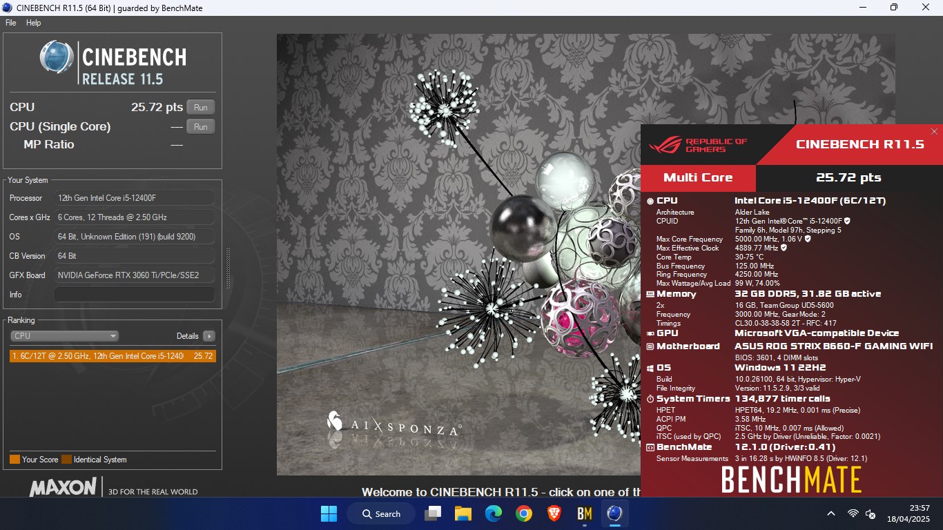Launch Google Chrome from the taskbar
The width and height of the screenshot is (943, 530).
point(523,513)
